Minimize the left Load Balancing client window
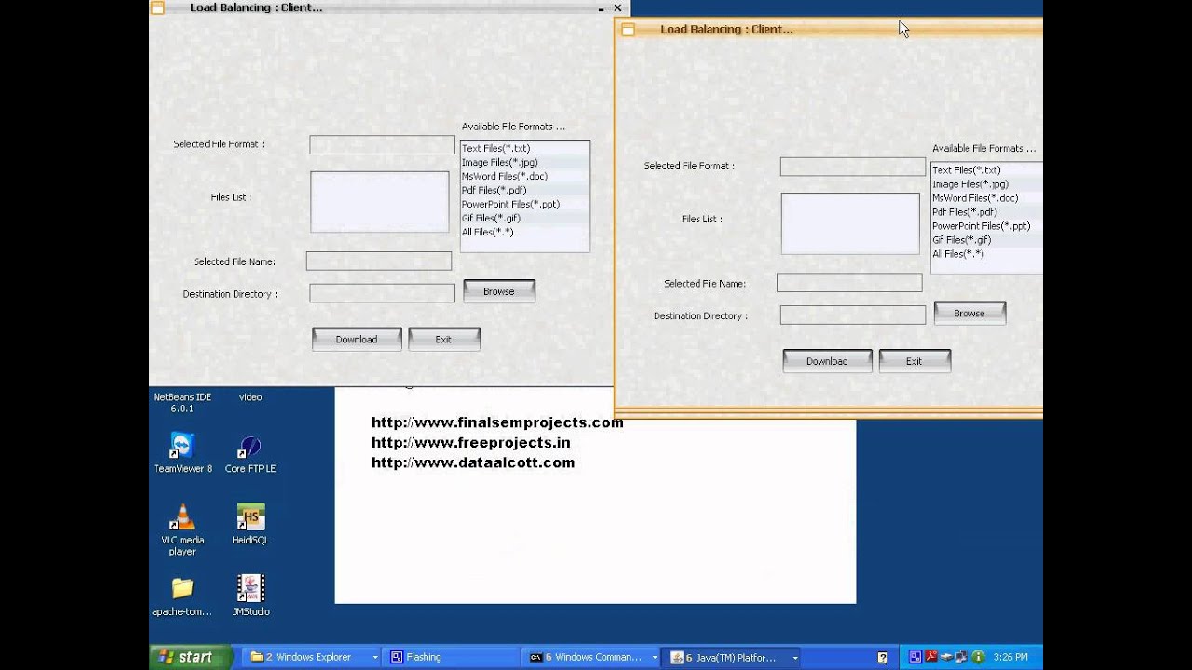 click(601, 7)
